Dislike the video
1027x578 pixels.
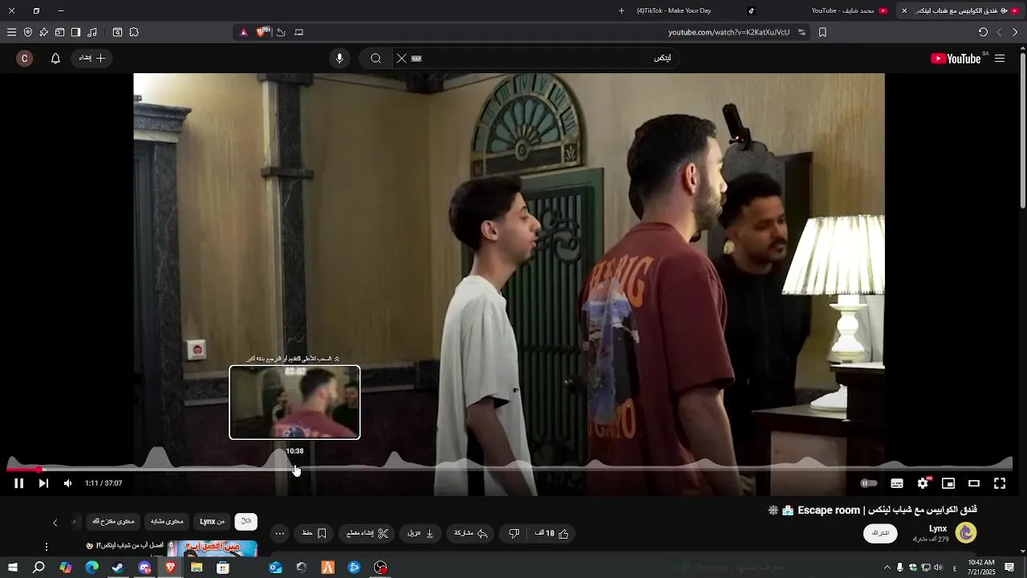point(514,533)
